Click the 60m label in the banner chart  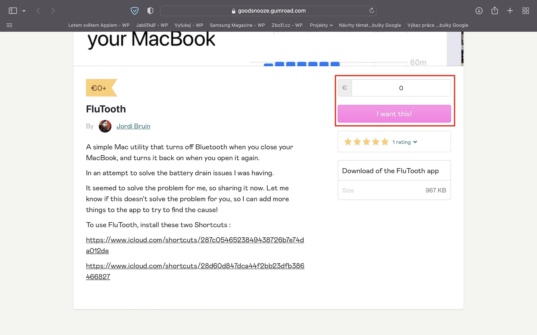click(418, 63)
